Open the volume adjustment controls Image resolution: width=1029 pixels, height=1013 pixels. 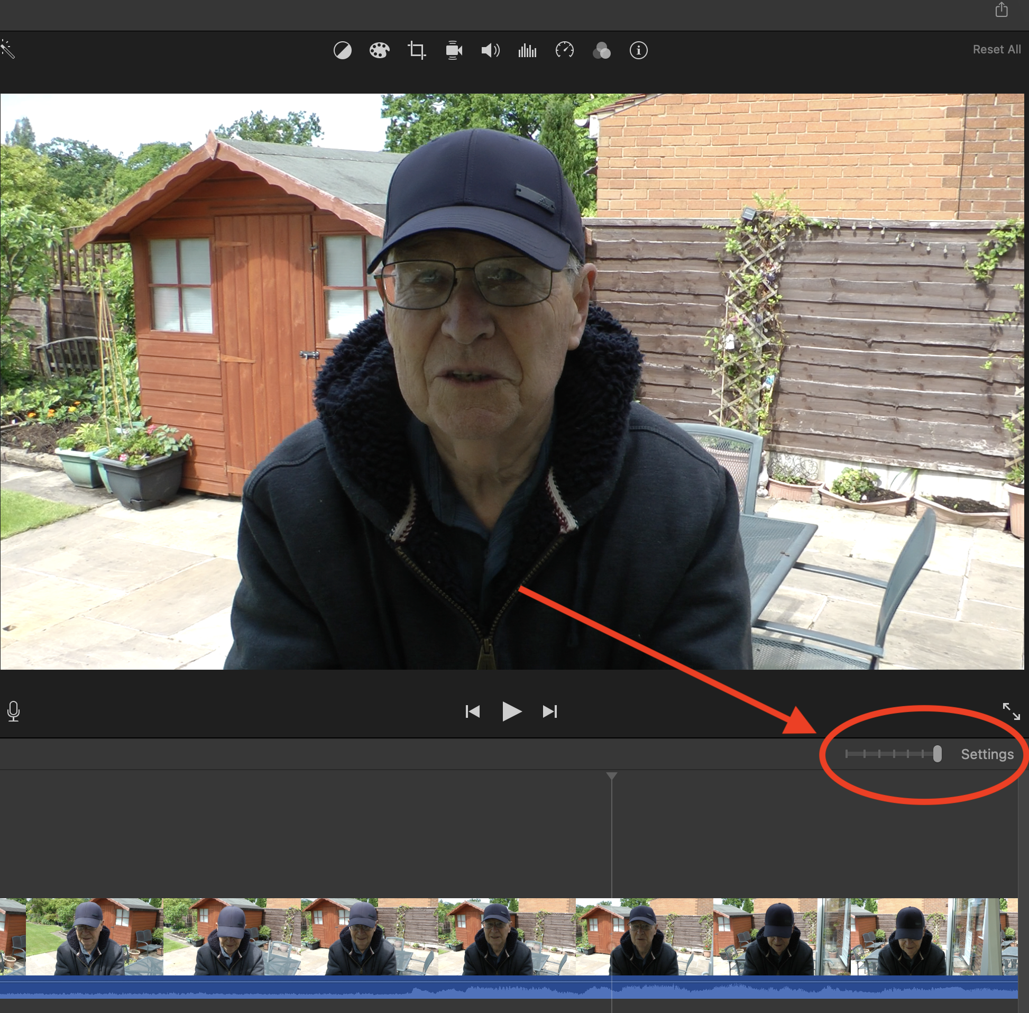(490, 51)
